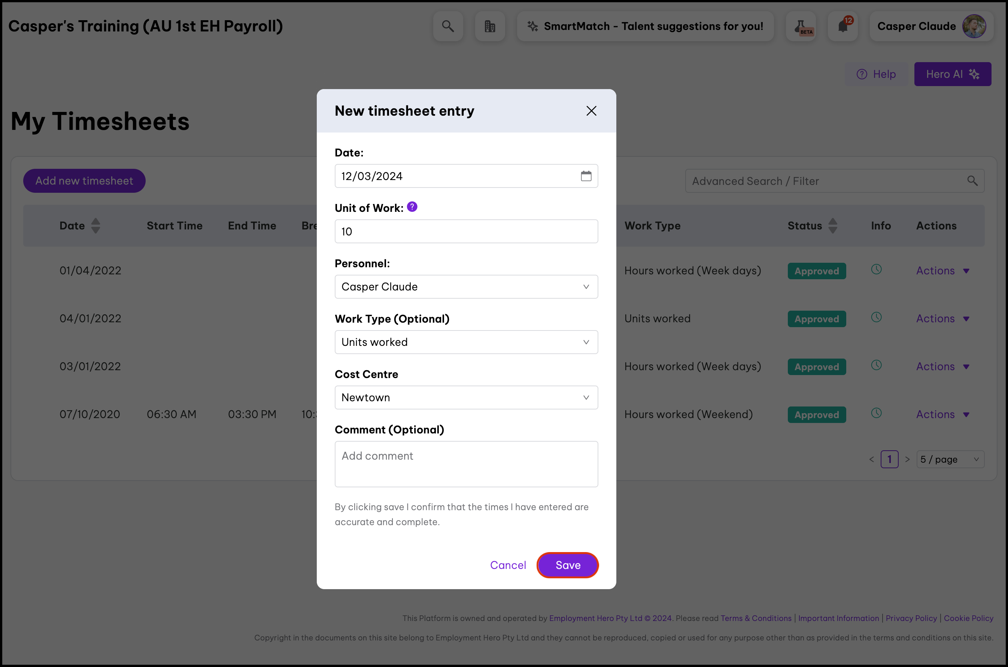Open Actions menu for 04/01/2022 row

942,319
